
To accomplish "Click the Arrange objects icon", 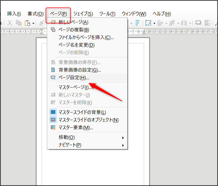I will pyautogui.click(x=172, y=23).
